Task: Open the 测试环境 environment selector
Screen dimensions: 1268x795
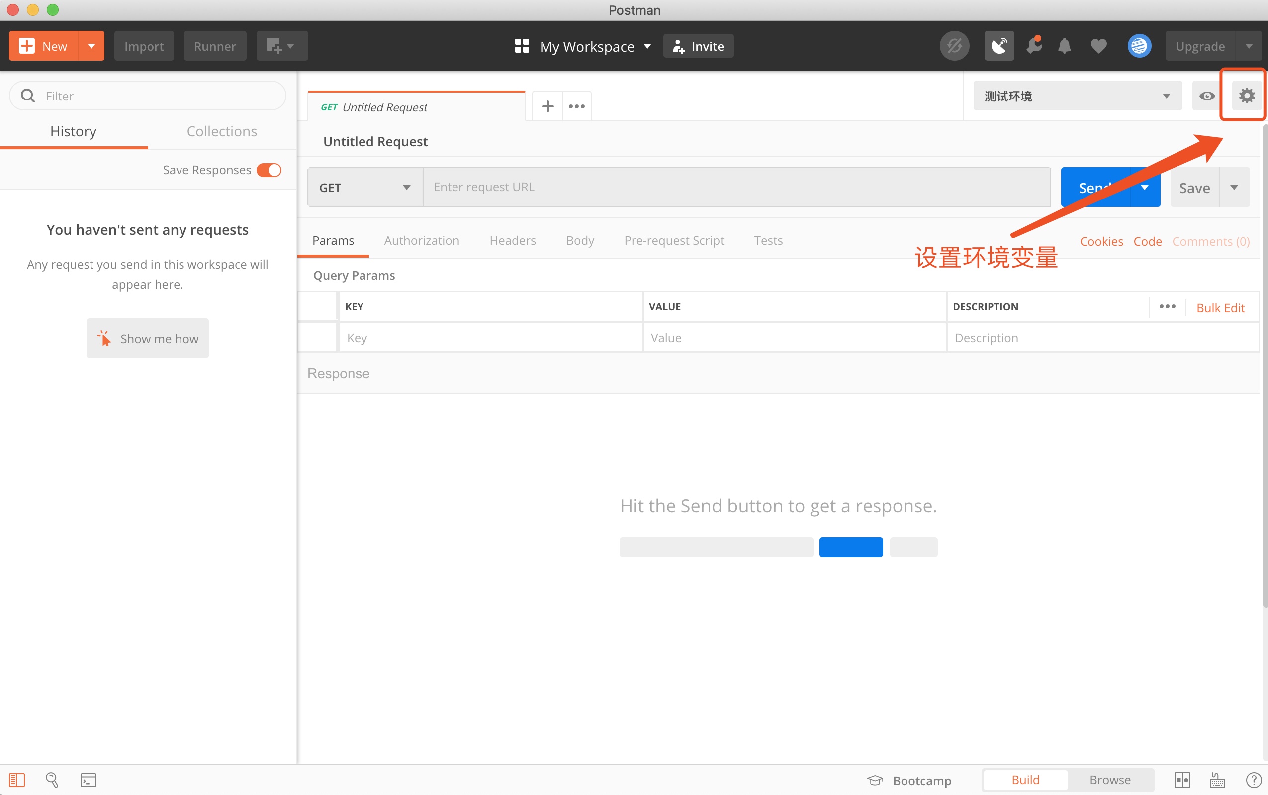Action: point(1077,96)
